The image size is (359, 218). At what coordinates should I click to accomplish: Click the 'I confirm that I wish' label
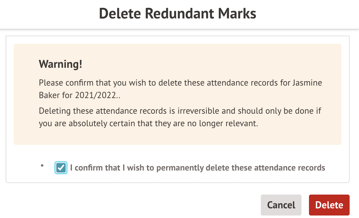pyautogui.click(x=197, y=168)
